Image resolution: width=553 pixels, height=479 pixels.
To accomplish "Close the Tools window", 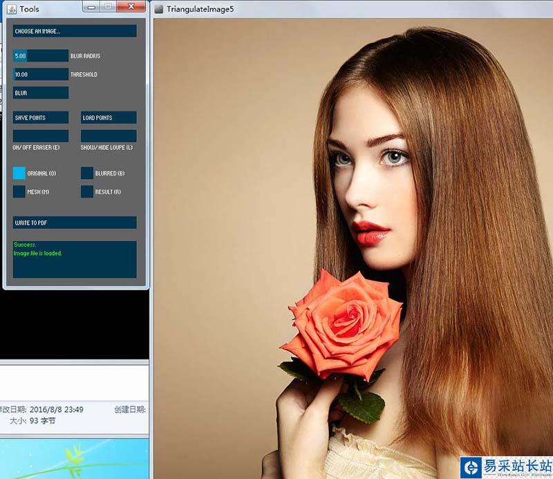I will (x=131, y=7).
